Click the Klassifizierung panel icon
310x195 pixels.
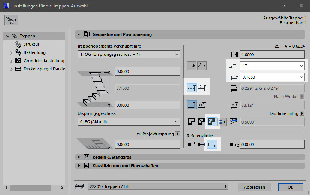87,165
